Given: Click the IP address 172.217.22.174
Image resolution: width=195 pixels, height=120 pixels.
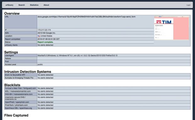Looking at the screenshot, I should [44, 30].
